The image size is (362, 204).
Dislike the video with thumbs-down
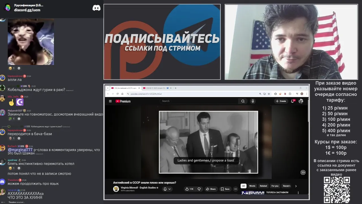tap(199, 189)
